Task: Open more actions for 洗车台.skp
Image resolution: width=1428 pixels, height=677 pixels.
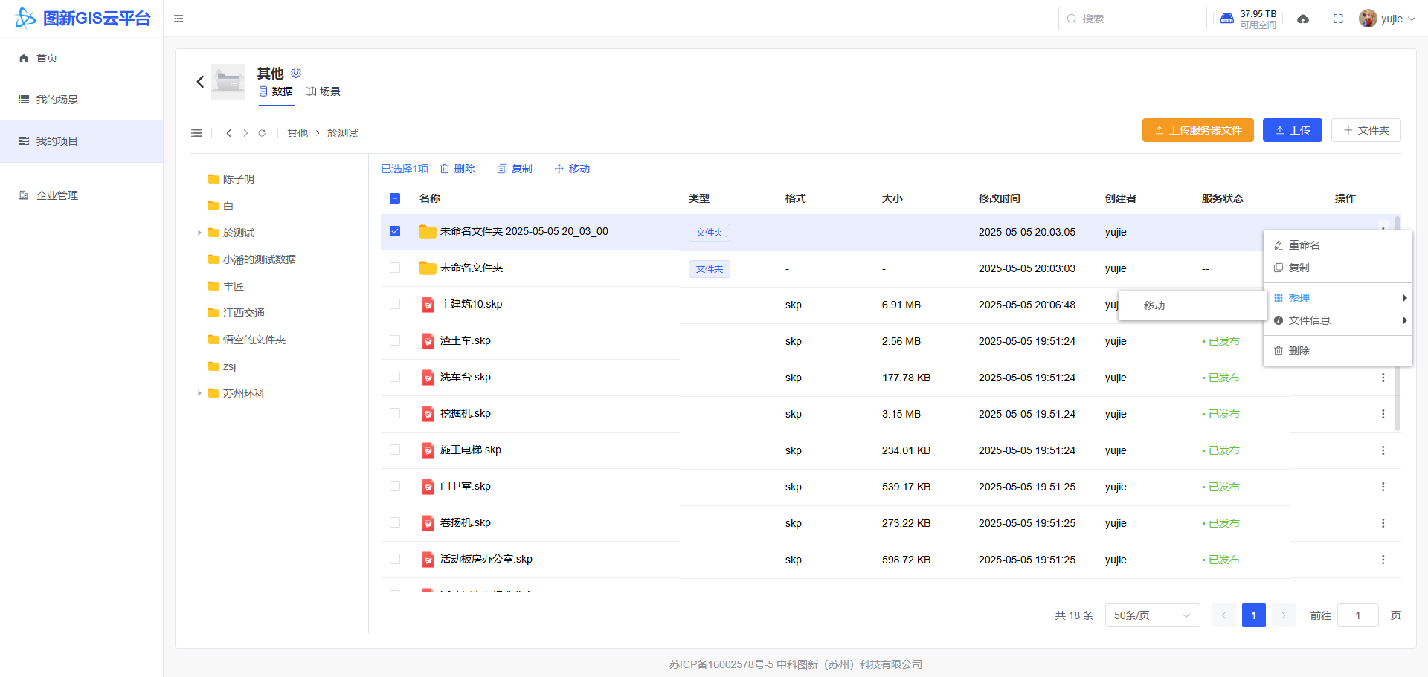Action: [1383, 378]
